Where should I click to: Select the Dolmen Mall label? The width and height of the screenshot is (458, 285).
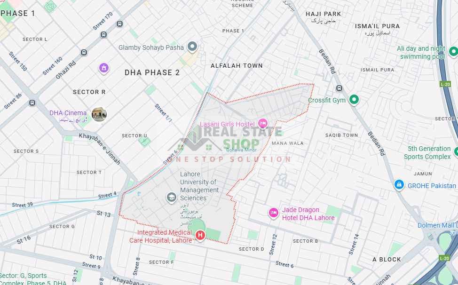click(x=437, y=225)
